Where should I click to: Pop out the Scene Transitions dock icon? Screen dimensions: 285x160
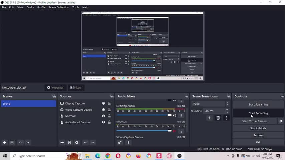pos(229,96)
